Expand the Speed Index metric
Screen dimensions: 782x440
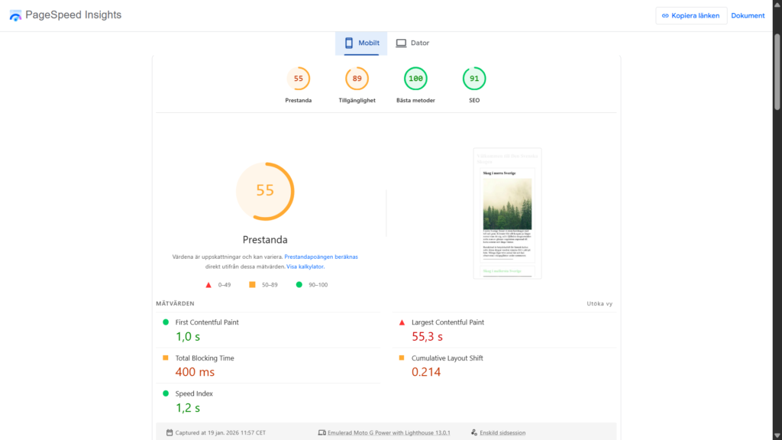tap(192, 393)
